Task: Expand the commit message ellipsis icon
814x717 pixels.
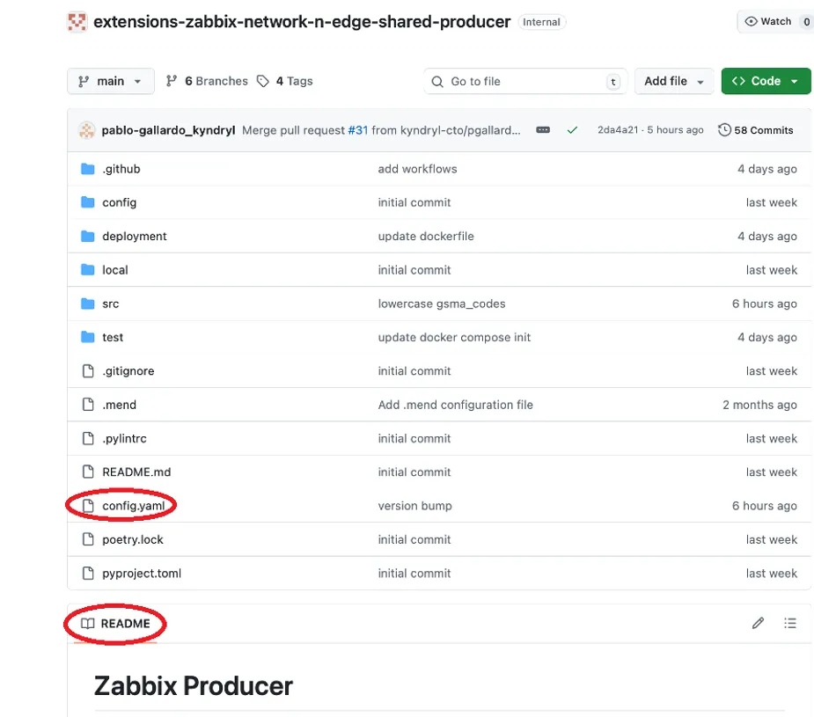Action: coord(543,129)
